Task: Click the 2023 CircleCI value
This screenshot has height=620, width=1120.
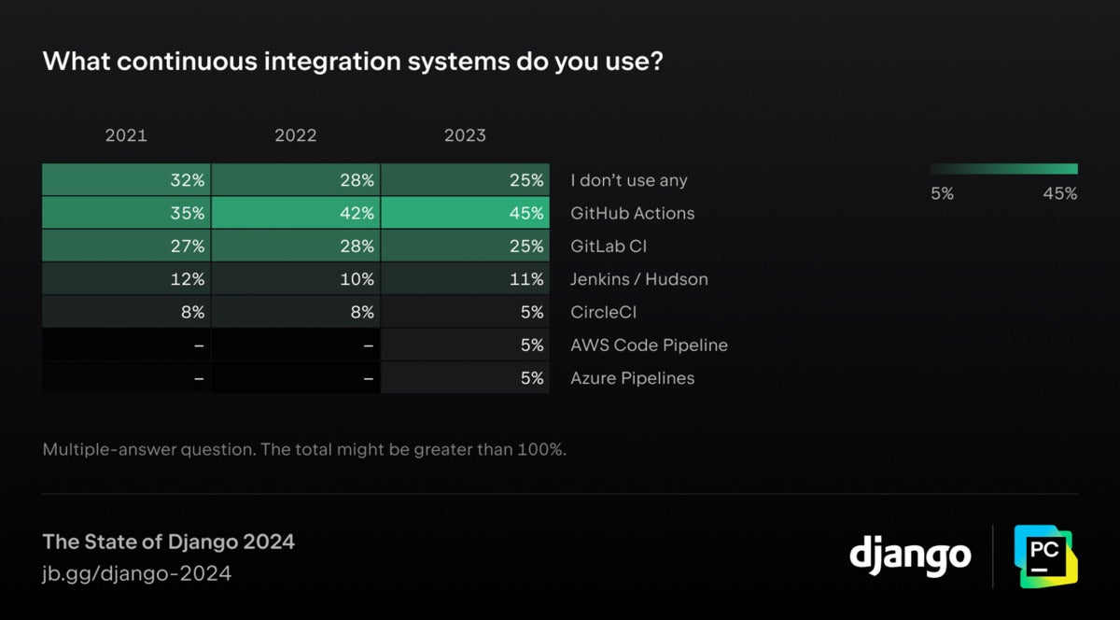Action: (x=465, y=312)
